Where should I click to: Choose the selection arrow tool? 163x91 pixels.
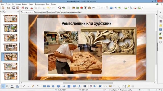tap(3, 86)
